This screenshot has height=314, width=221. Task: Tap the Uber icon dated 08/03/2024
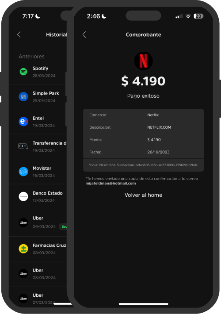(23, 274)
